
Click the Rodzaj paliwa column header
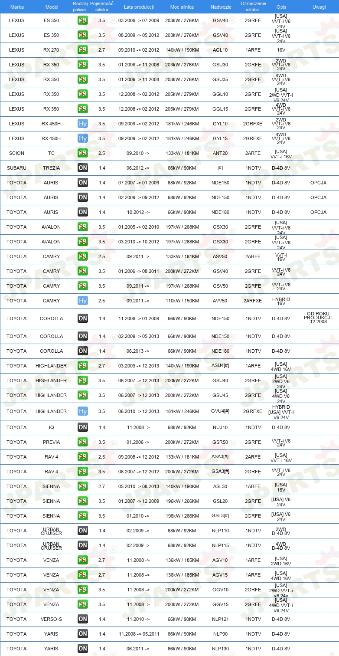(x=80, y=6)
